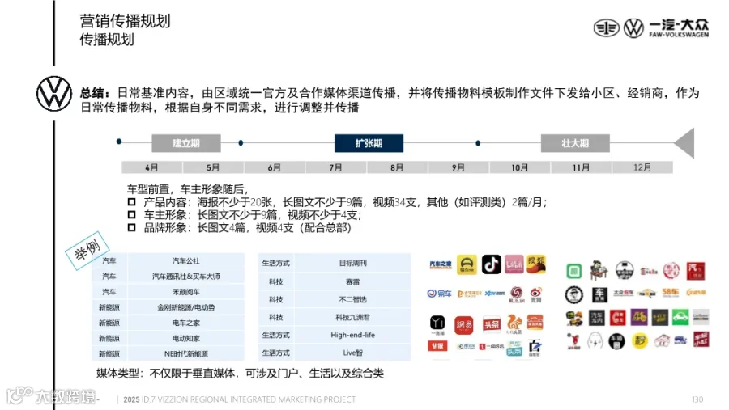Click the 汽车之家 logo
The height and width of the screenshot is (410, 729).
pyautogui.click(x=440, y=264)
